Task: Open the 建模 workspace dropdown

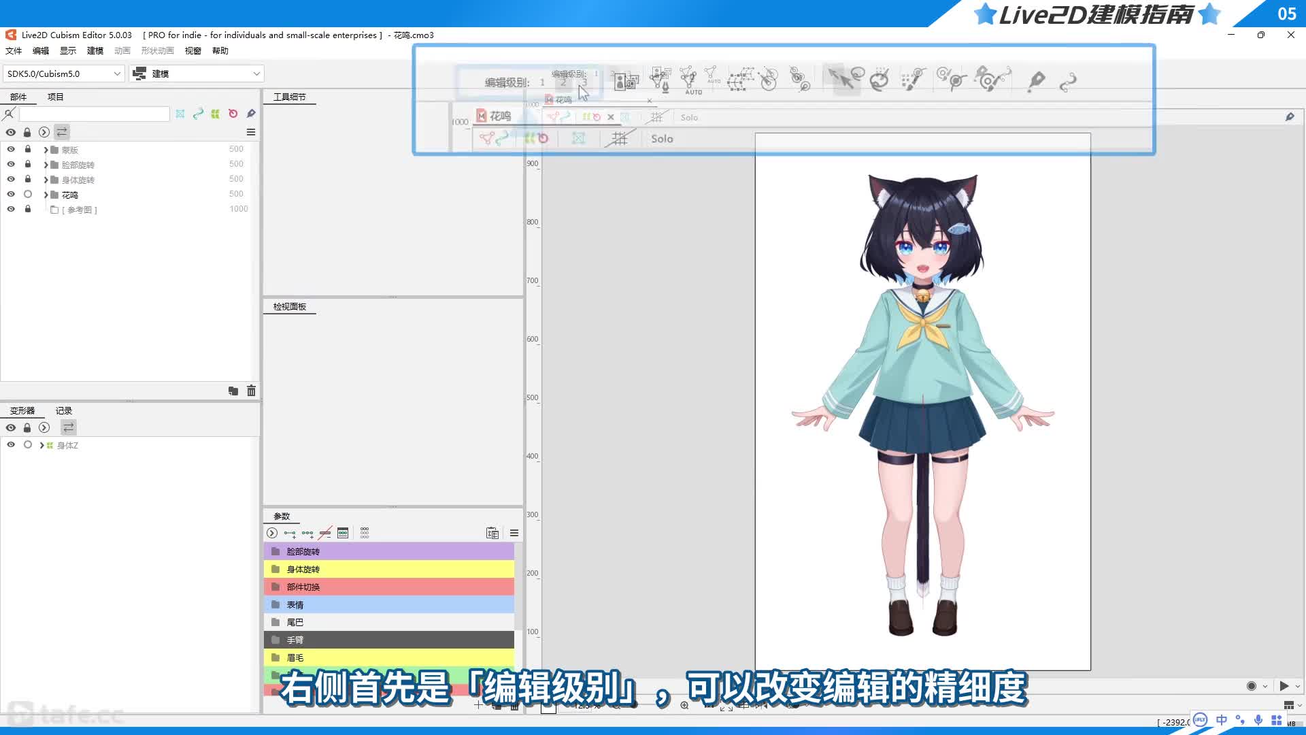Action: pyautogui.click(x=197, y=73)
